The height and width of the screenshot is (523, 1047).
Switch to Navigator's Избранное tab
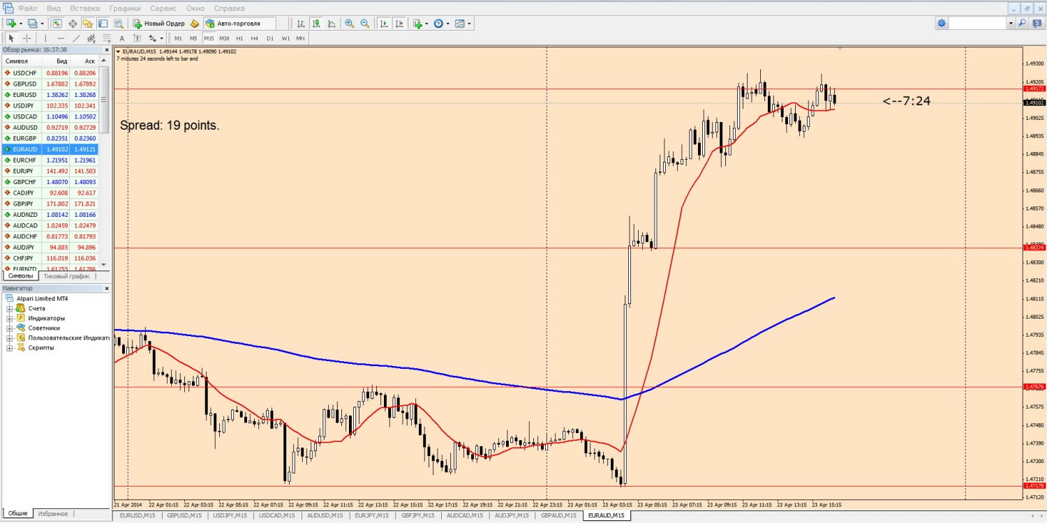coord(53,513)
